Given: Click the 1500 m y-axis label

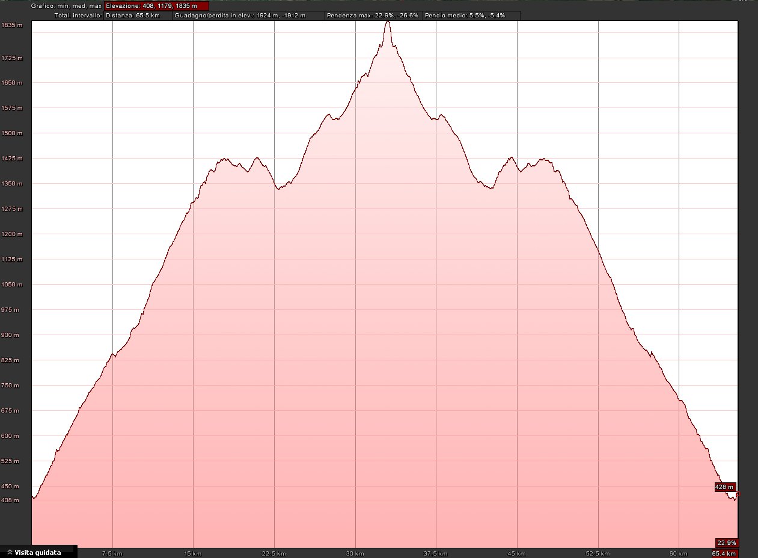Looking at the screenshot, I should click(12, 133).
